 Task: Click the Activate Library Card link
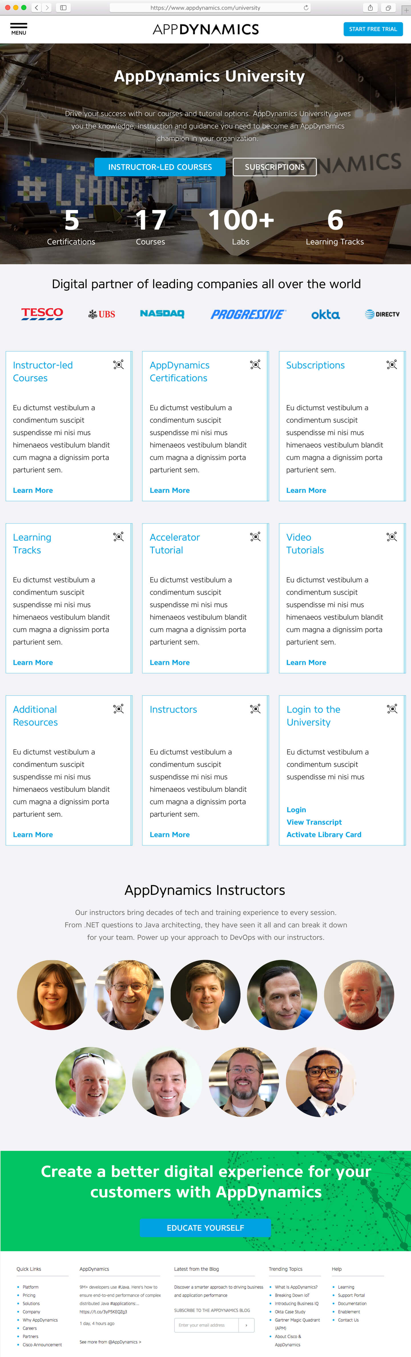click(x=324, y=834)
